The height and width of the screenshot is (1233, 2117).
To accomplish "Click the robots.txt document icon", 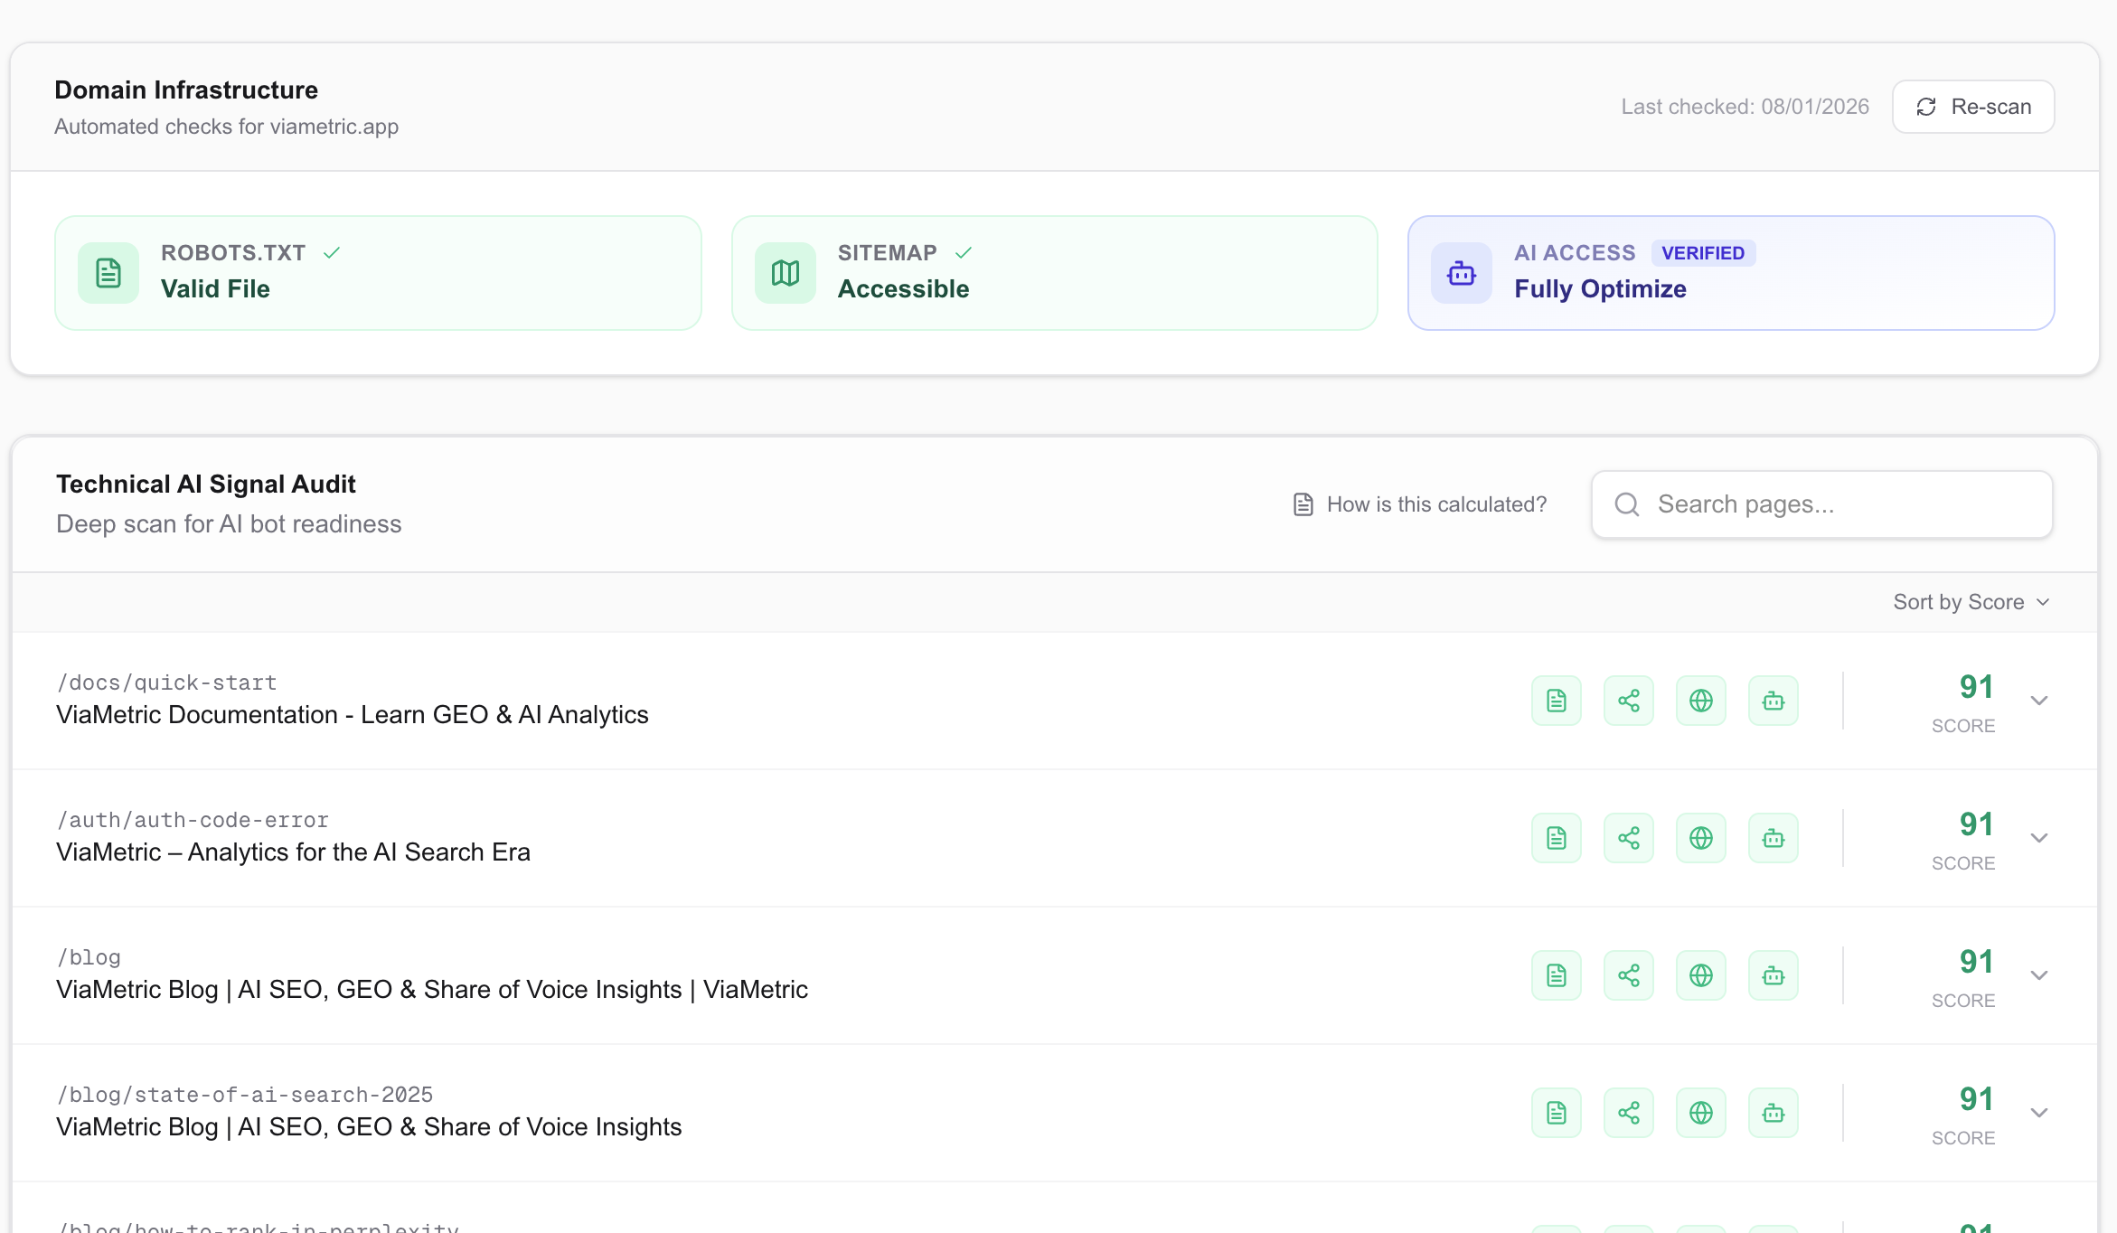I will [x=108, y=273].
